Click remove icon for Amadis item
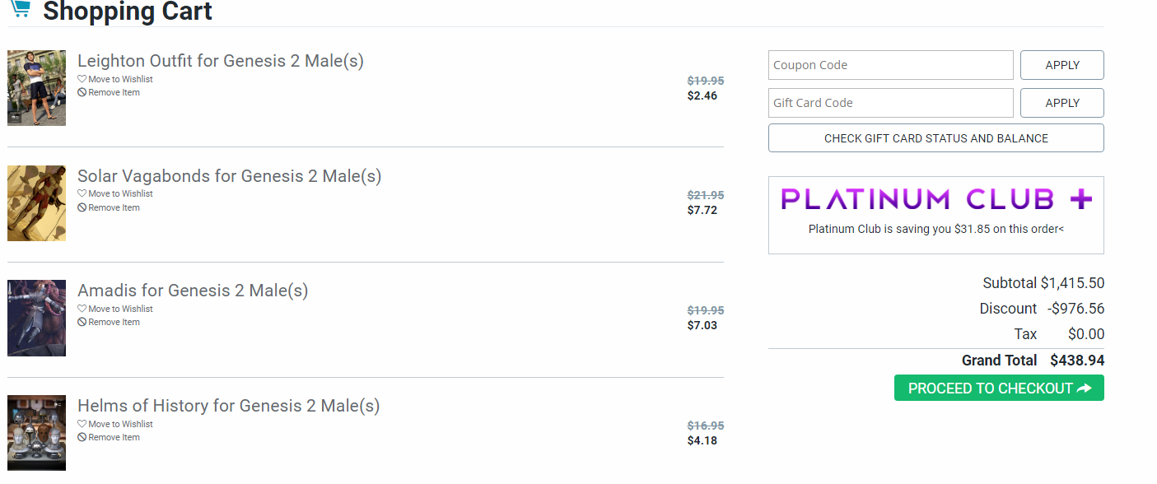Screen dimensions: 1157x484 [82, 323]
